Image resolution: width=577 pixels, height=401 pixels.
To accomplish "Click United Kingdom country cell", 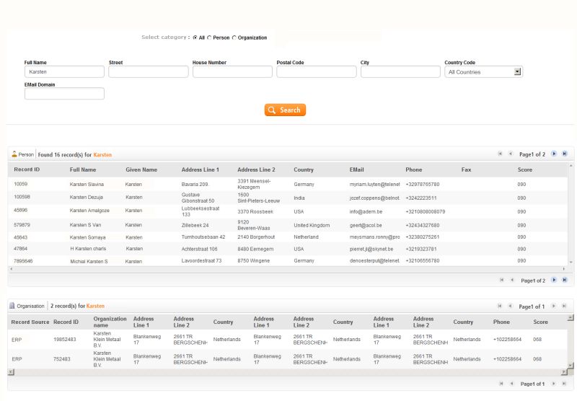I will tap(312, 225).
